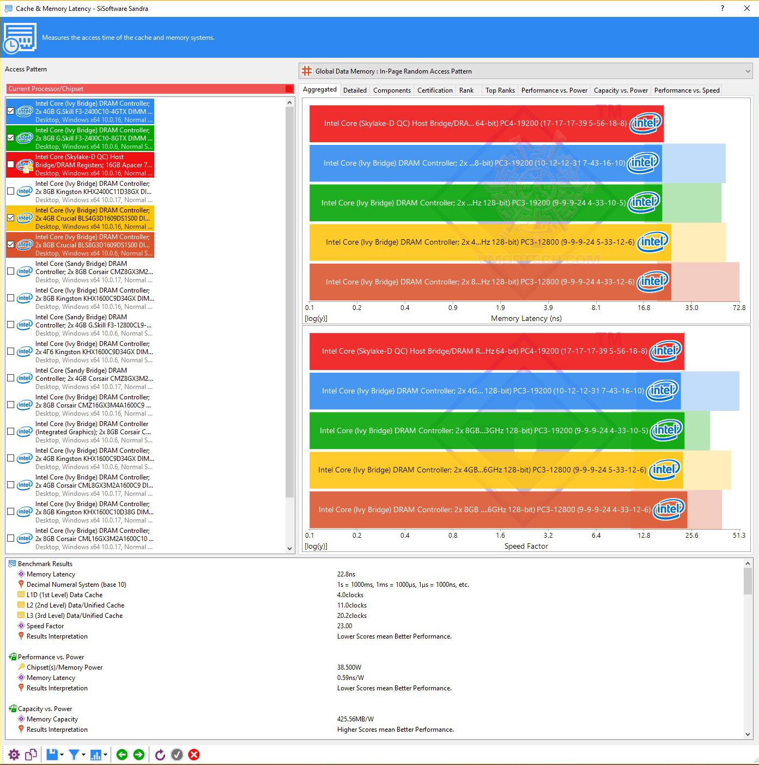759x765 pixels.
Task: Click the Capacity vs. Power group icon in results
Action: pos(12,709)
